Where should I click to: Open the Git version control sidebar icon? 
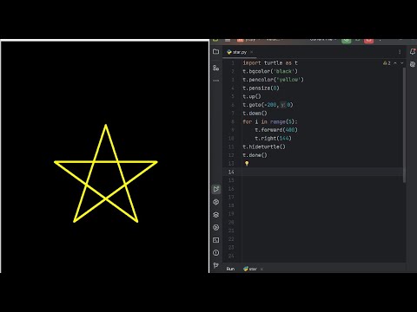click(x=215, y=265)
